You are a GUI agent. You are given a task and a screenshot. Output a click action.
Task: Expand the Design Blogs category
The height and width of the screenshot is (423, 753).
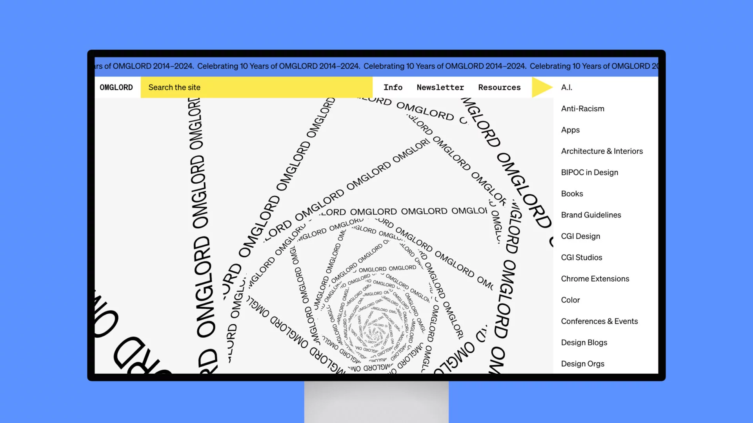click(x=584, y=342)
